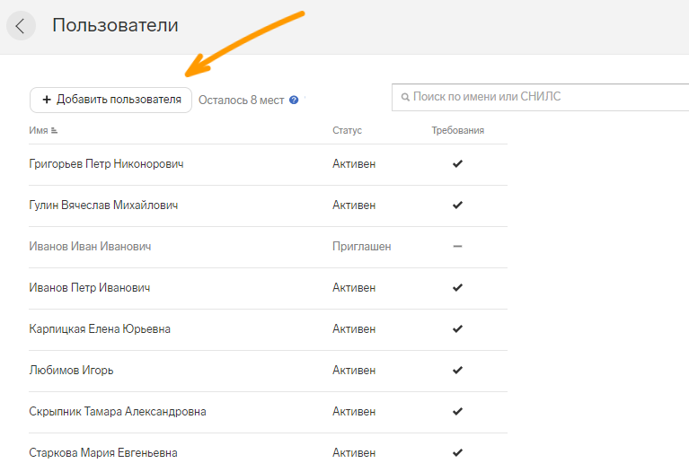Go back using the arrow button

coord(21,26)
